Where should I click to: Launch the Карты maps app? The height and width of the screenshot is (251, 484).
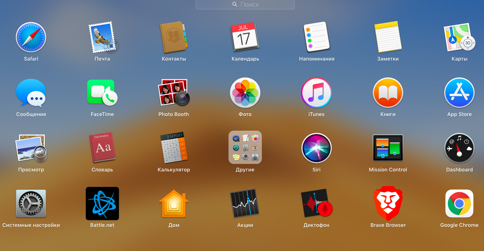459,37
